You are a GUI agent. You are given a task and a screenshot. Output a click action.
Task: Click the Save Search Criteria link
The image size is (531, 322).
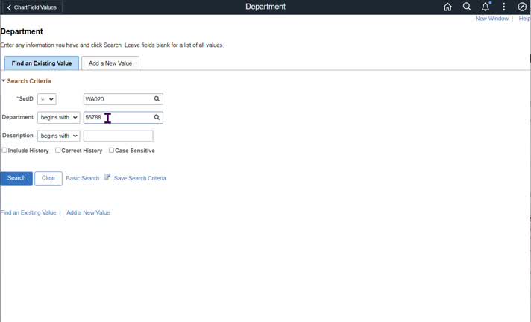(140, 178)
